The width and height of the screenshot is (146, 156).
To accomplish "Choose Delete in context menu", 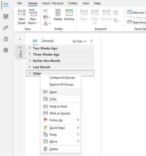I will (x=61, y=149).
